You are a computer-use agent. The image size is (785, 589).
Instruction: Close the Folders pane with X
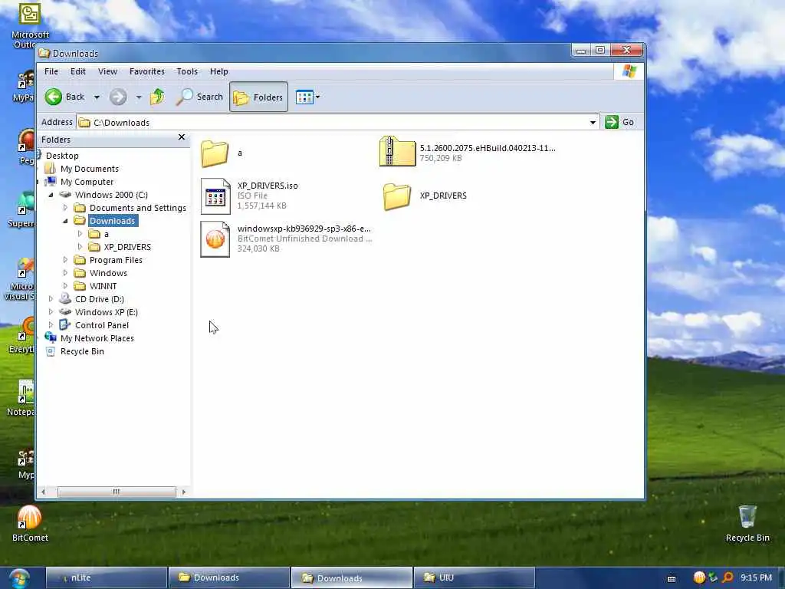pos(182,137)
